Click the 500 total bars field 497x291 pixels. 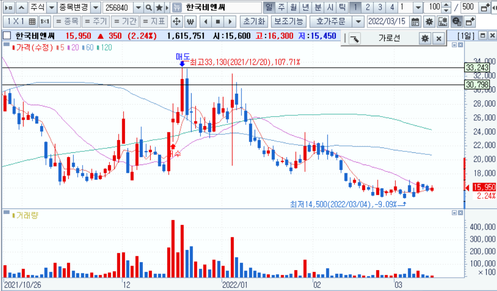pos(469,7)
